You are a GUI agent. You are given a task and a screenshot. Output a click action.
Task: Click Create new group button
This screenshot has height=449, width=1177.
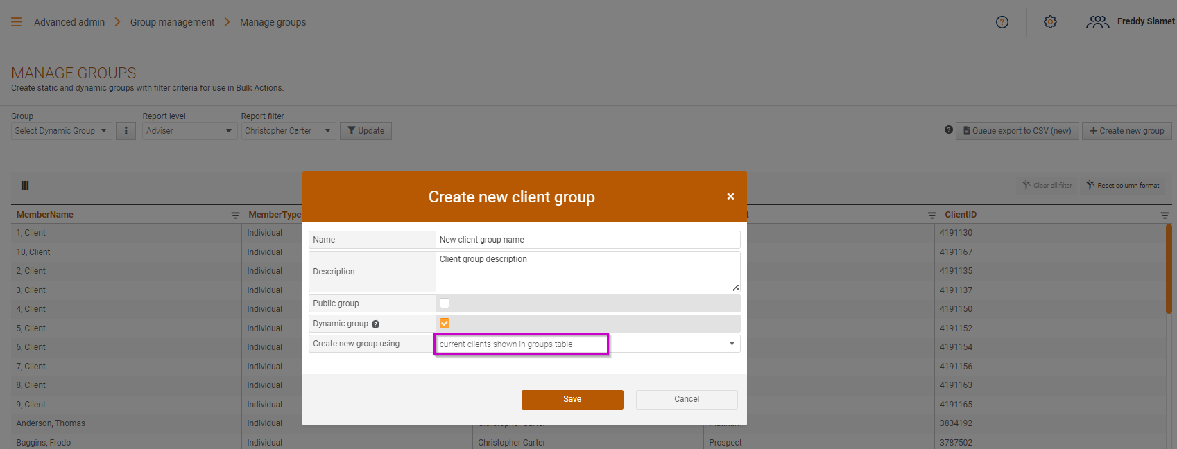pos(1126,131)
